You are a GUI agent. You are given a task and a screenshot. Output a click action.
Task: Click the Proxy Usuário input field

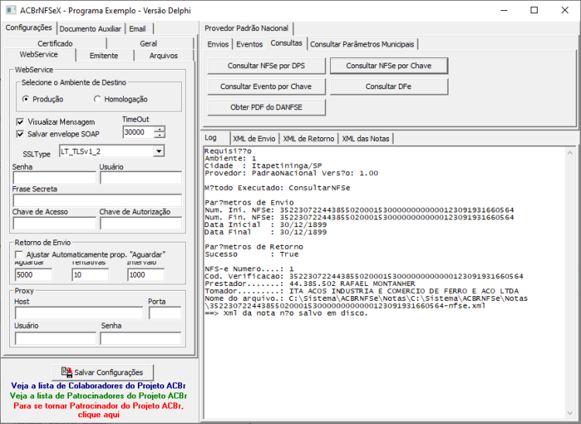click(x=56, y=339)
